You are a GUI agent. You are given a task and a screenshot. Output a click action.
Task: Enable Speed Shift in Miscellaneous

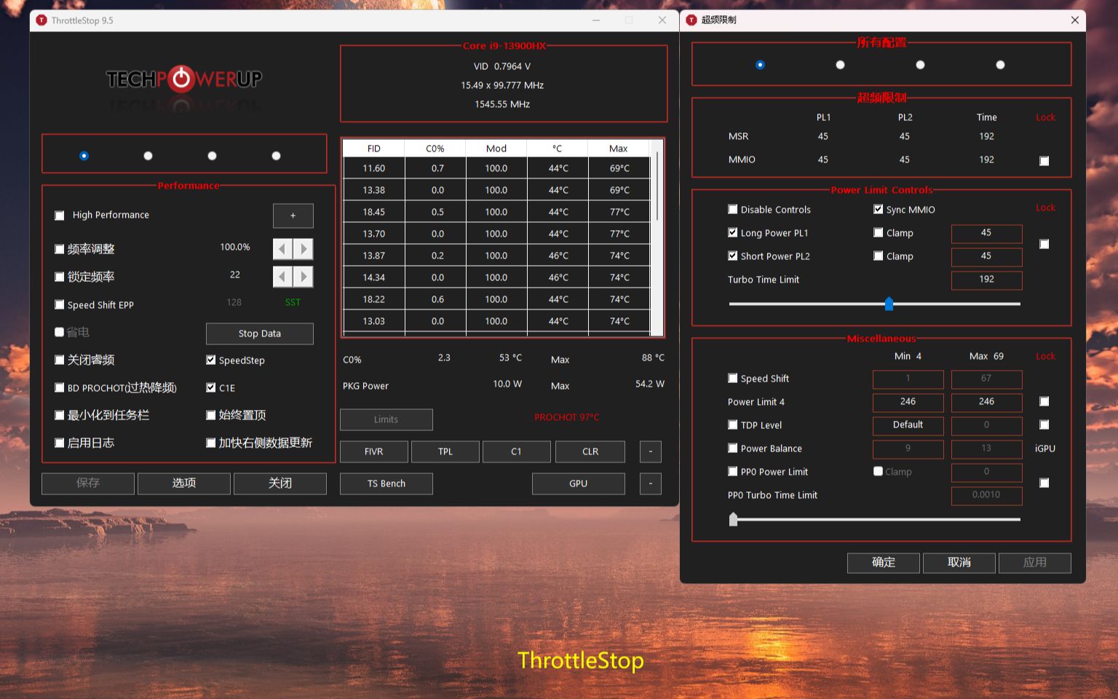(x=733, y=378)
